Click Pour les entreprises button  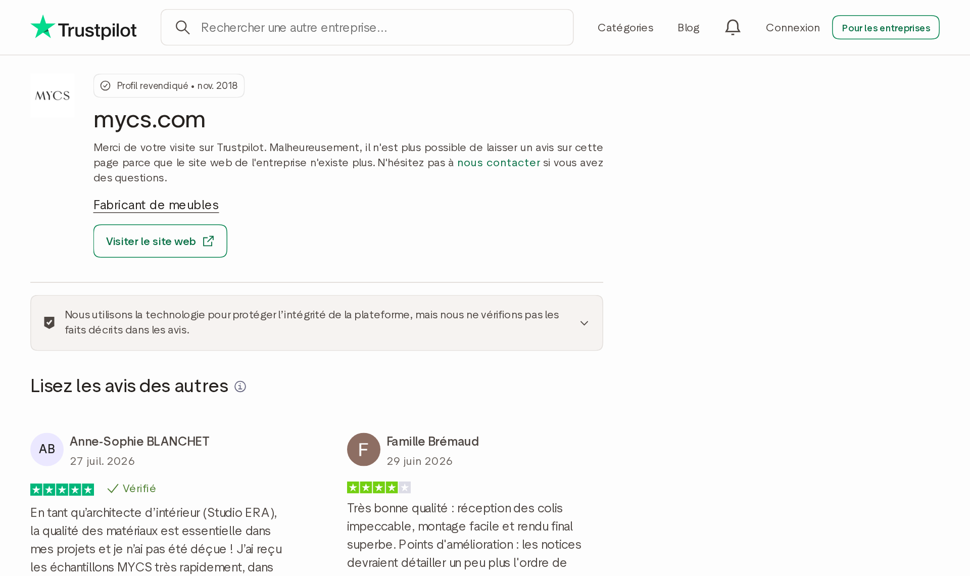coord(886,27)
